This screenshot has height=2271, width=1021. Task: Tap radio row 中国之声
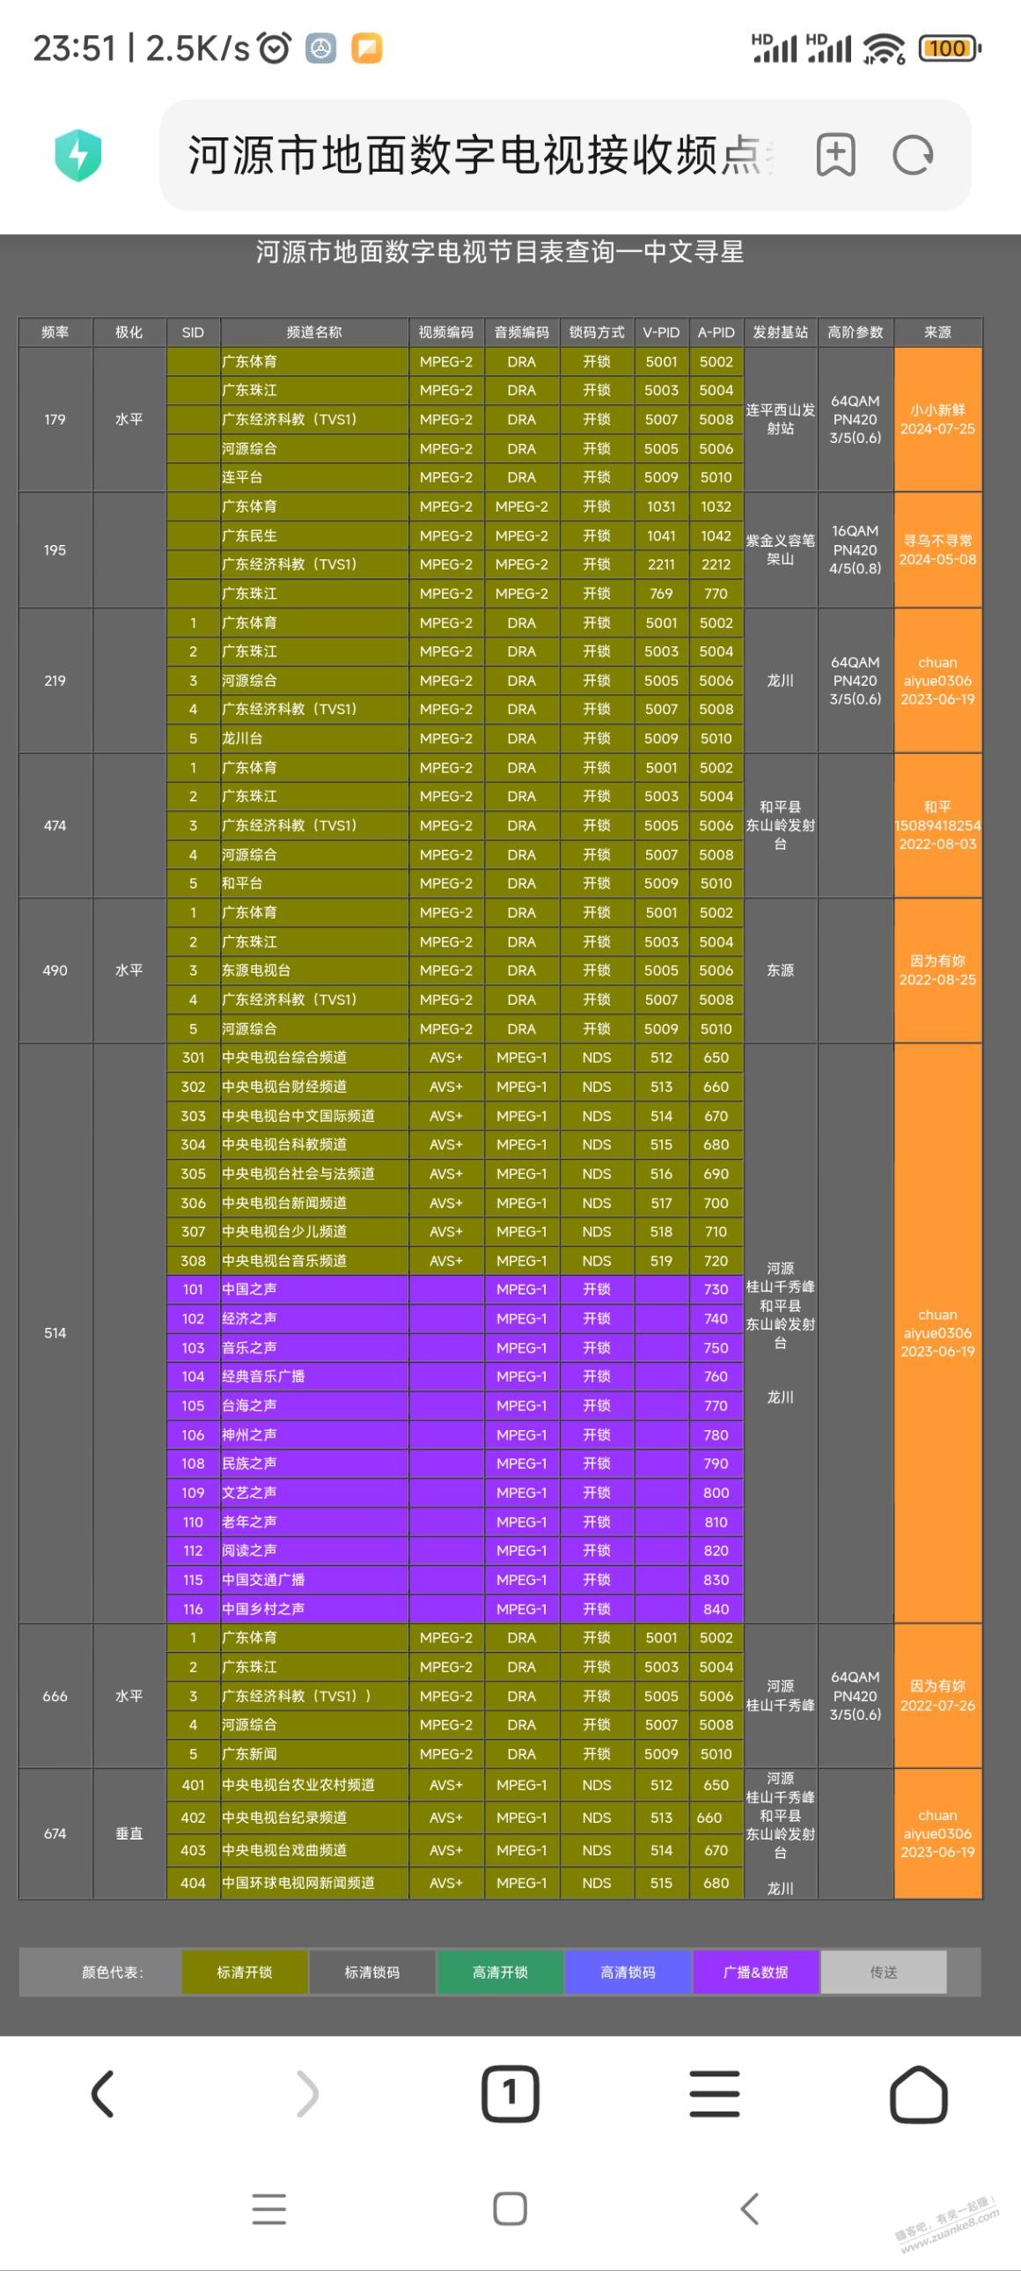[314, 1289]
